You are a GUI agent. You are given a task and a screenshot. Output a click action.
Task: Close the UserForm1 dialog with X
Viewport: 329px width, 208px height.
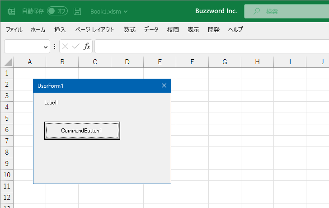click(x=164, y=85)
